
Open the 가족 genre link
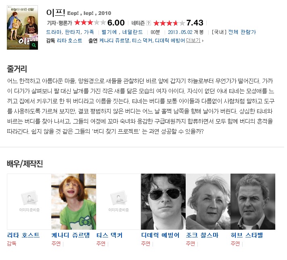tap(89, 32)
